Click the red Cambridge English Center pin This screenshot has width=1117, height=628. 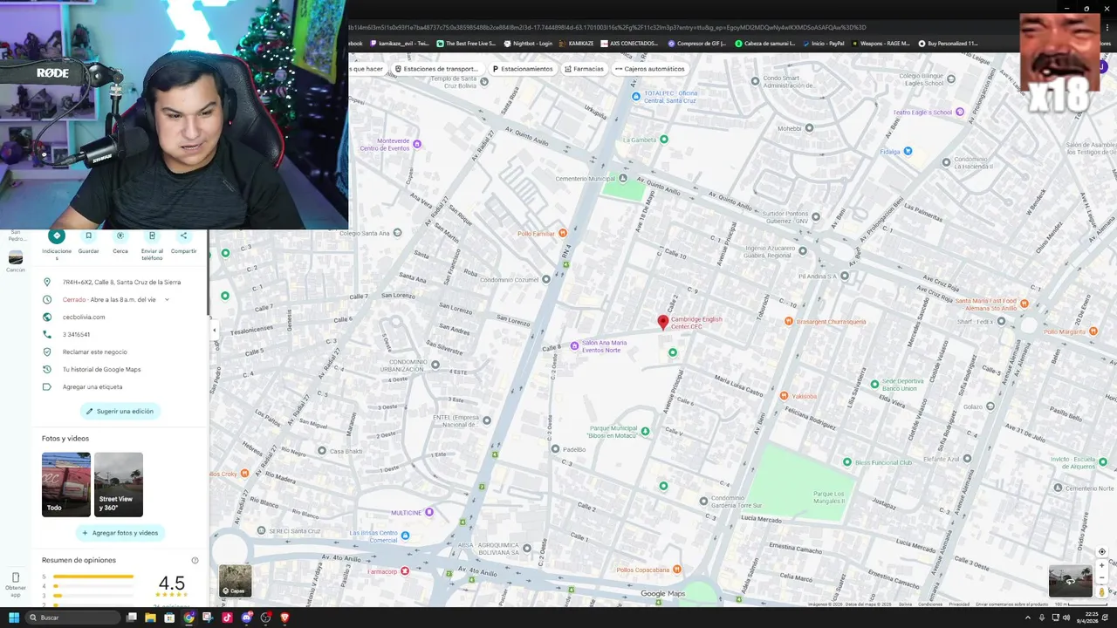[662, 323]
